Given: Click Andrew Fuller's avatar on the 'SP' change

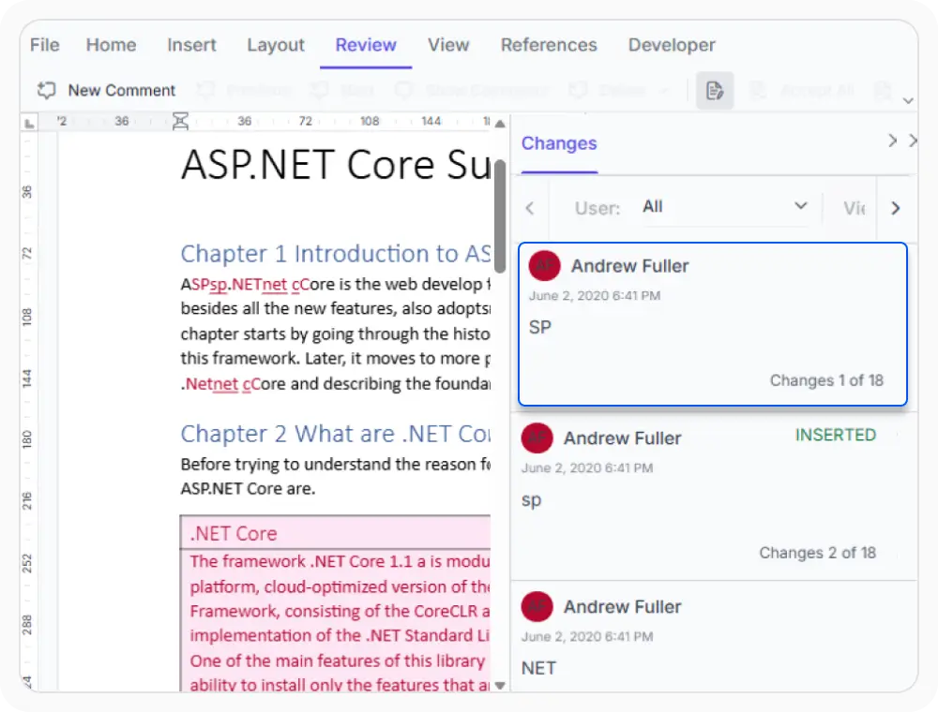Looking at the screenshot, I should 544,266.
